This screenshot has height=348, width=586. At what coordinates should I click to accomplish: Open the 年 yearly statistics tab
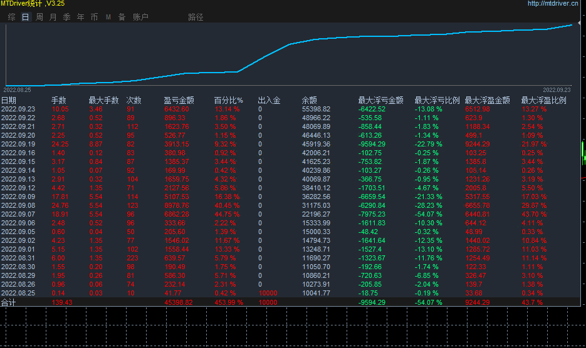[80, 17]
